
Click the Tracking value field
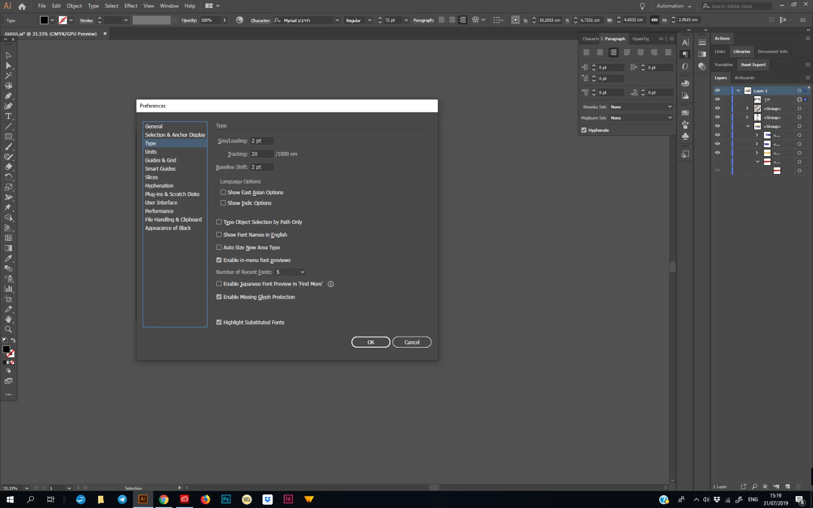[x=262, y=154]
